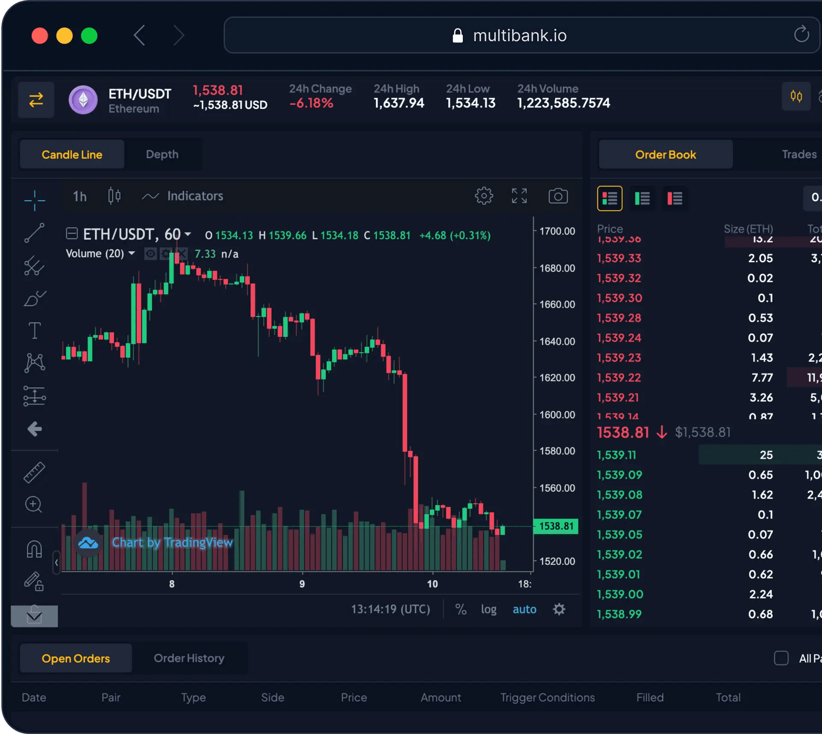
Task: Switch to the Depth tab
Action: 162,155
